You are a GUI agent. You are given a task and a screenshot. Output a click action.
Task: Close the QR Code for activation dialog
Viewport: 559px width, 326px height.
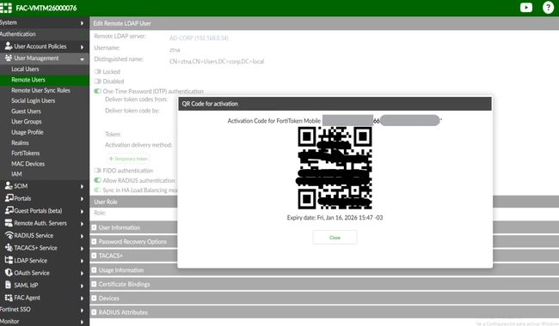pyautogui.click(x=335, y=237)
